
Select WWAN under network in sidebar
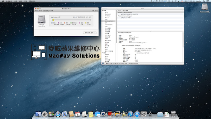tap(107, 55)
